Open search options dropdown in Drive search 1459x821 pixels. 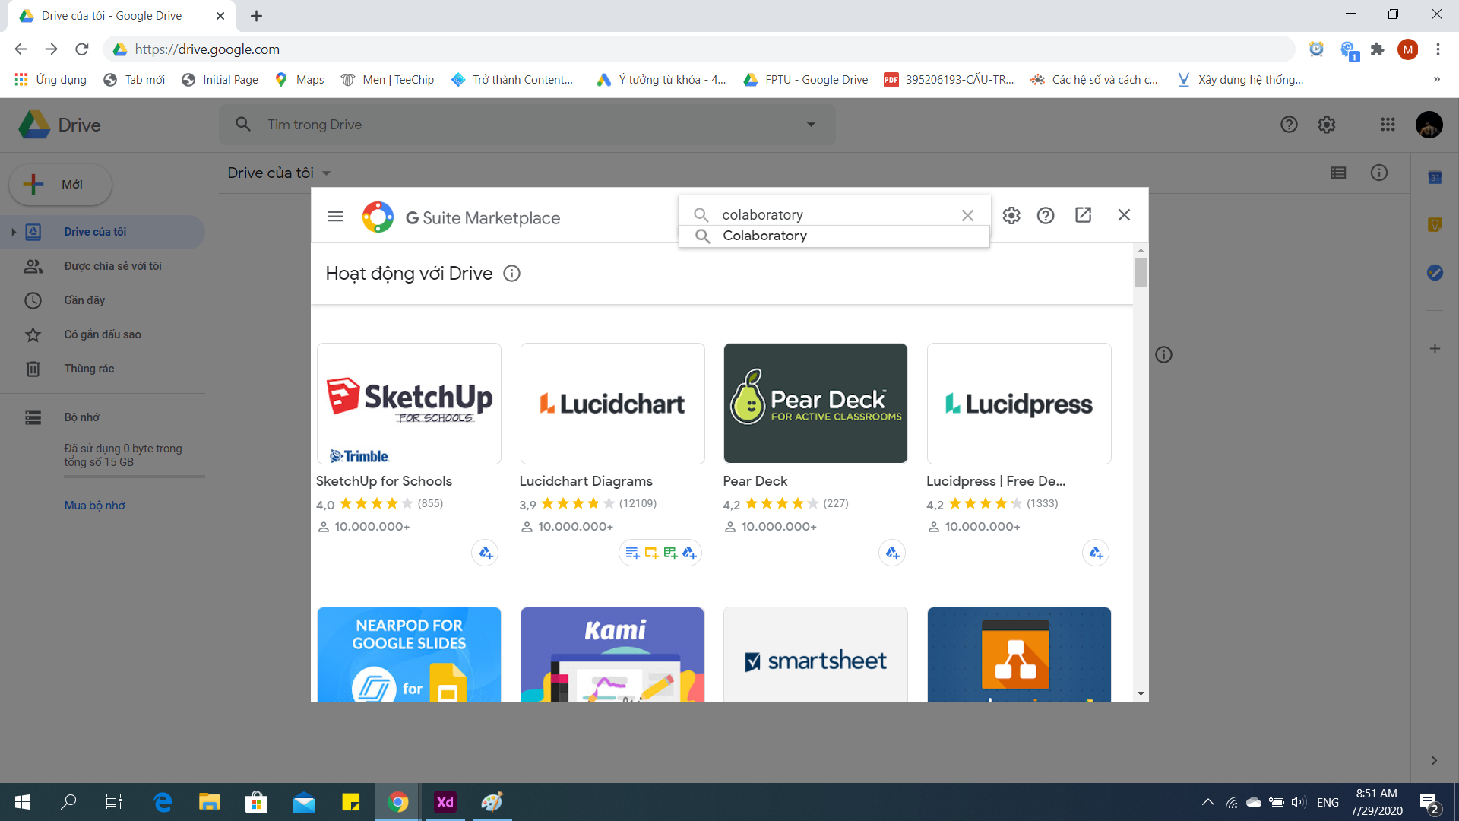[x=811, y=124]
